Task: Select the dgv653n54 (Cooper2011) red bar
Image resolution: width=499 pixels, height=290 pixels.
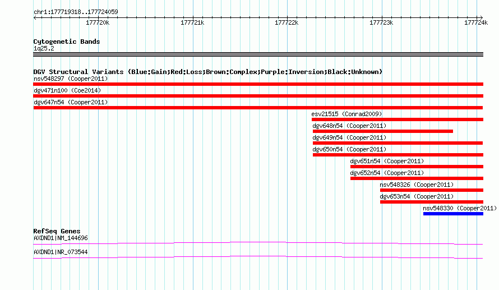Action: [x=432, y=202]
